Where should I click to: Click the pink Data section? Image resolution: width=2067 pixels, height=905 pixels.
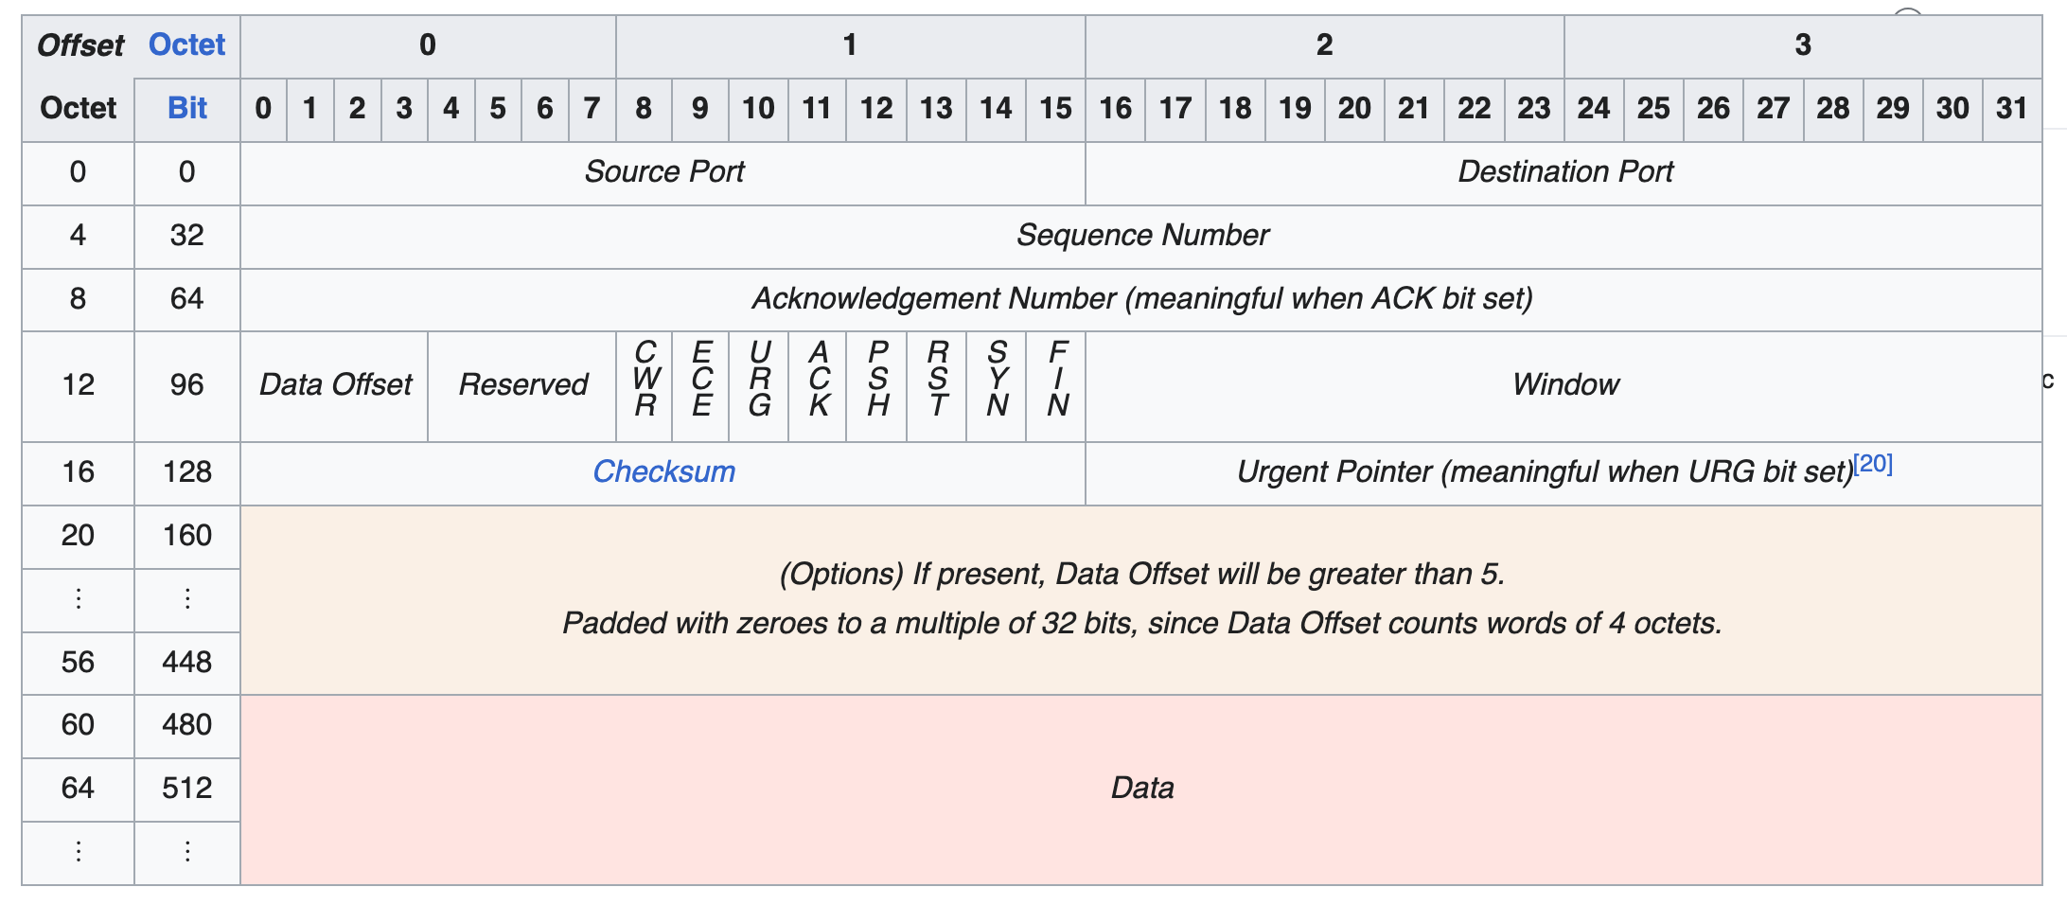click(1142, 788)
